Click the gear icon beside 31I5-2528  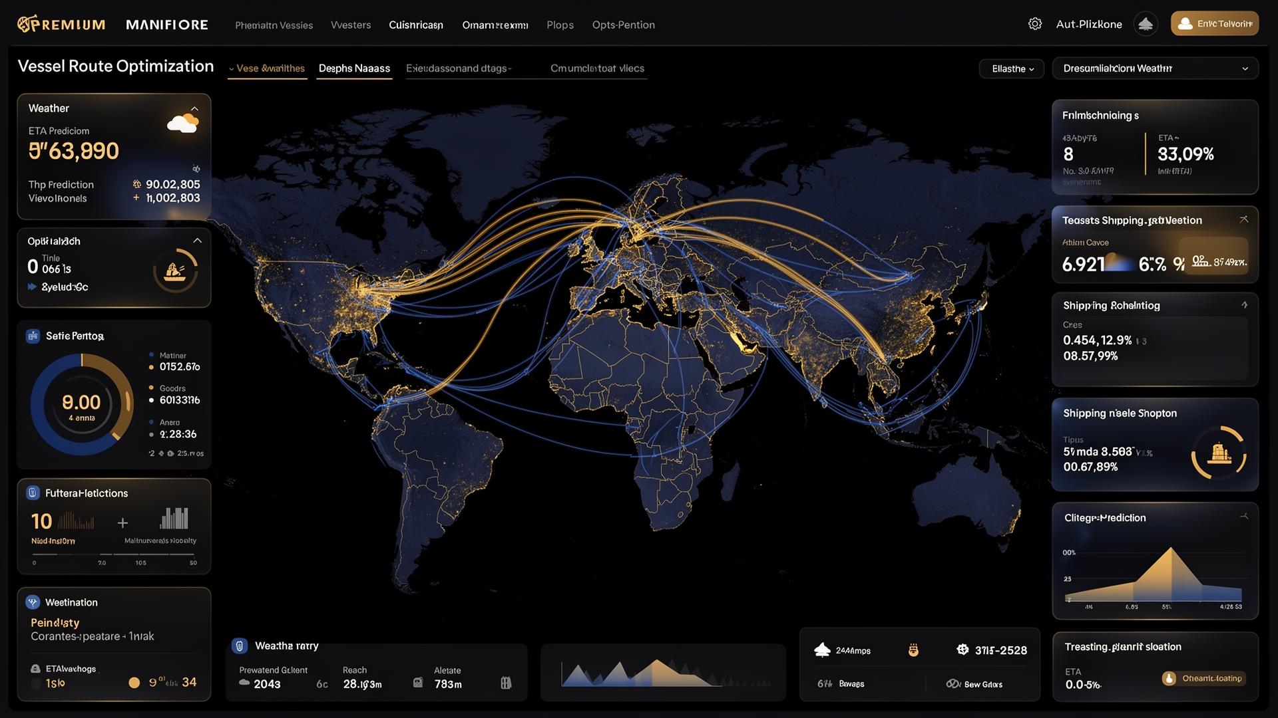click(x=962, y=650)
